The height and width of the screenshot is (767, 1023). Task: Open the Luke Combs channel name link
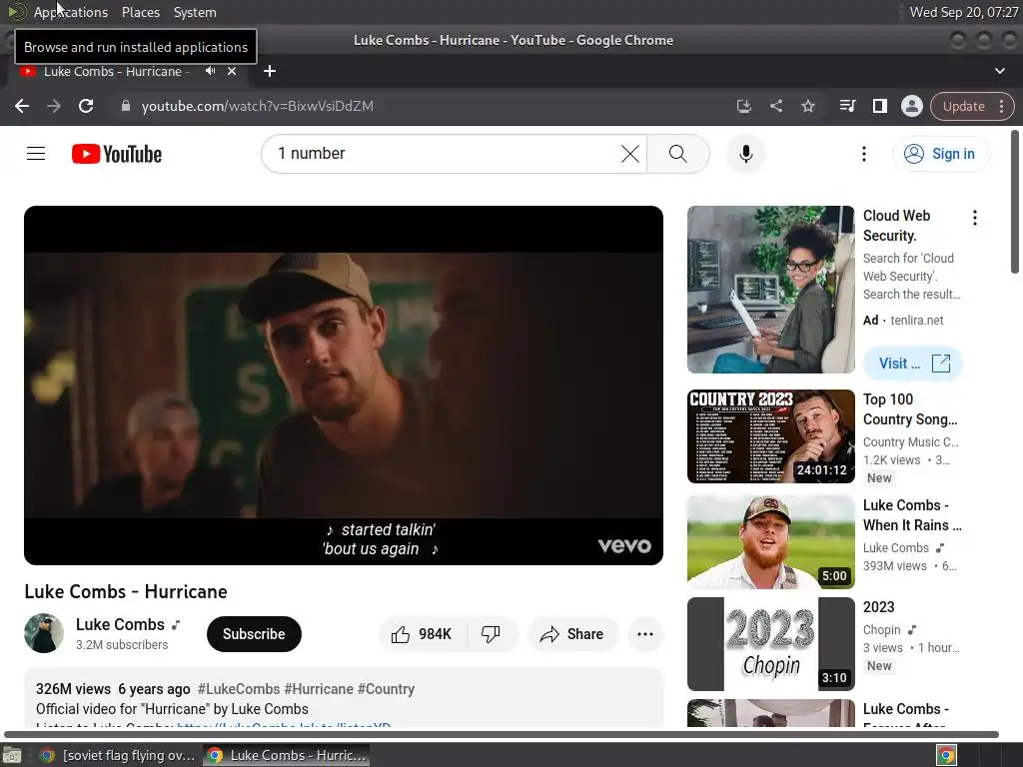(x=120, y=625)
